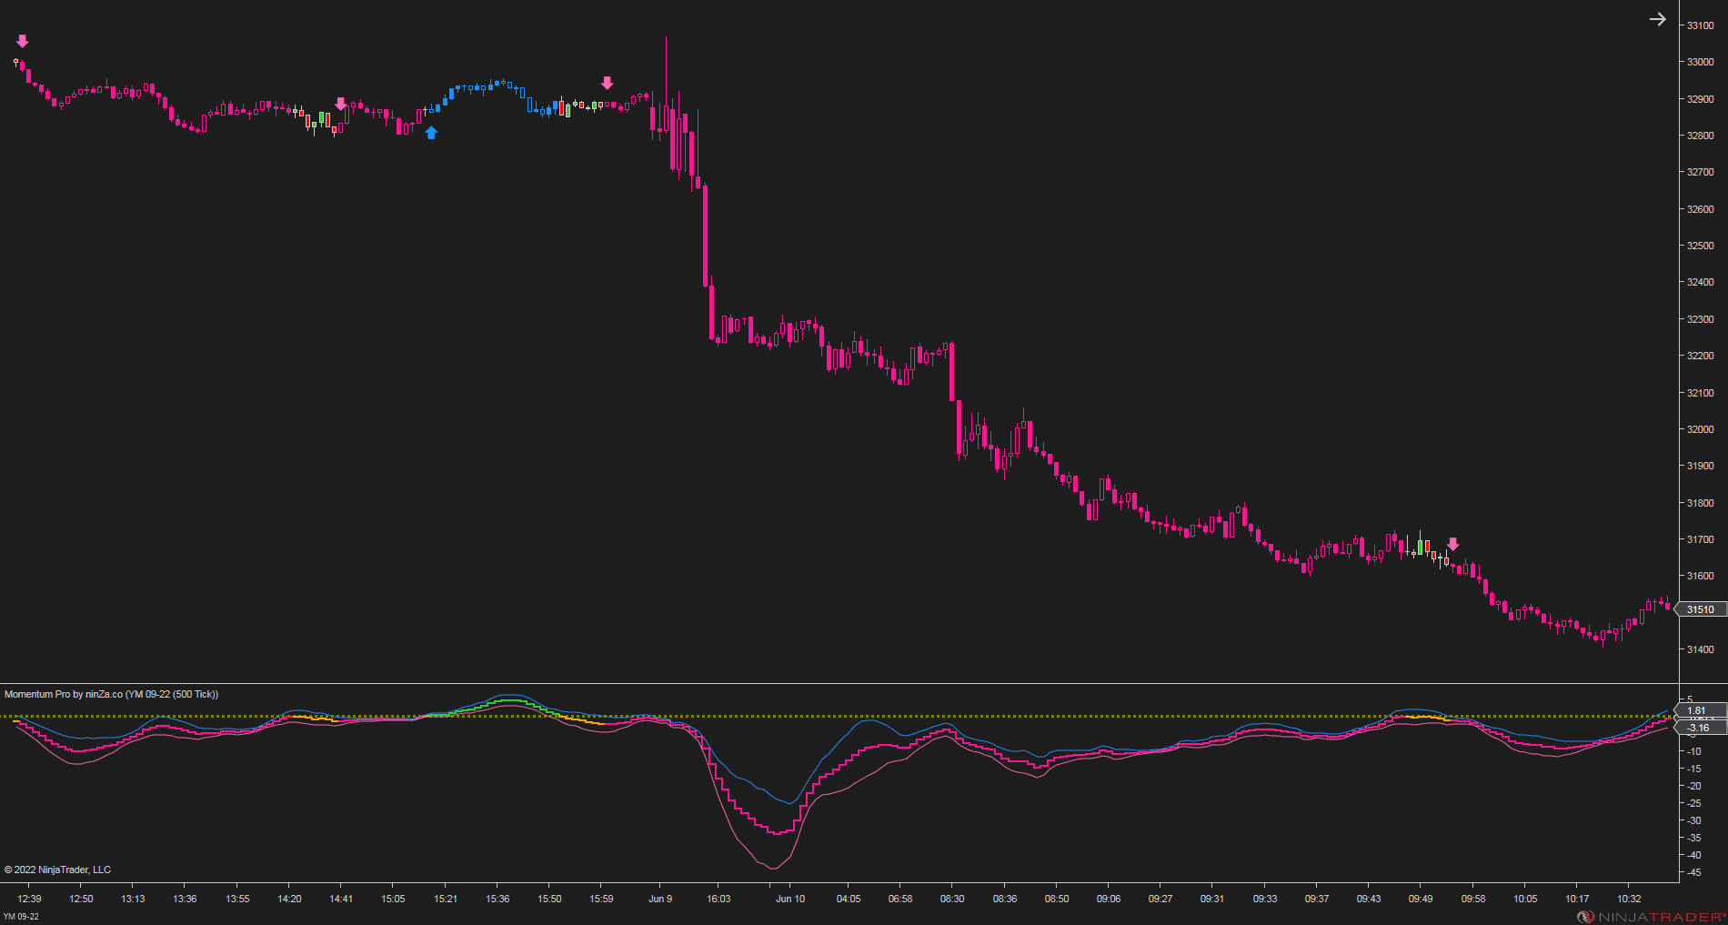Image resolution: width=1728 pixels, height=925 pixels.
Task: Click the 33000 price axis label
Action: [1700, 62]
